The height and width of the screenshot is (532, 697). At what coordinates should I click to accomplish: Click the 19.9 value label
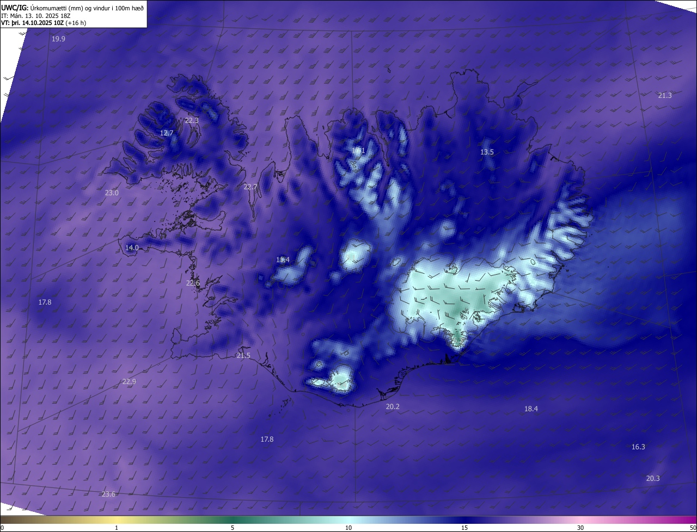(58, 39)
